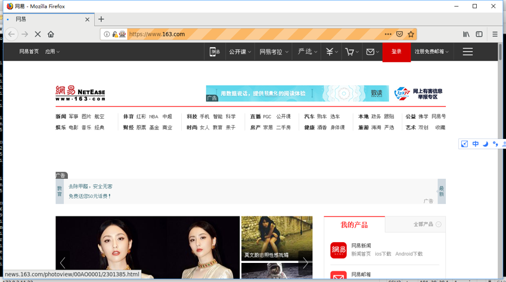Open the 科技 channel
The width and height of the screenshot is (506, 282).
192,116
